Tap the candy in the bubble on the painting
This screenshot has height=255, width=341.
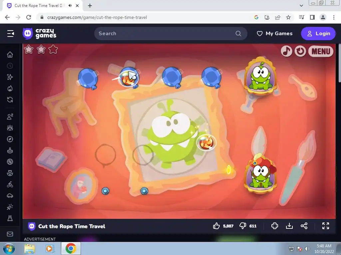pyautogui.click(x=206, y=143)
